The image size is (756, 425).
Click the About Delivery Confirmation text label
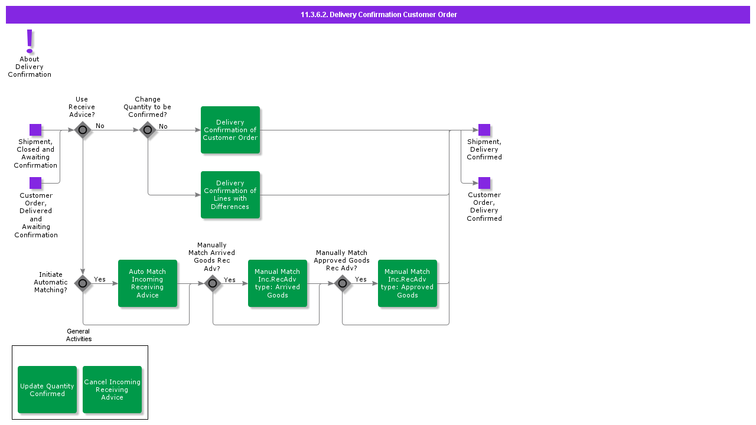coord(30,67)
